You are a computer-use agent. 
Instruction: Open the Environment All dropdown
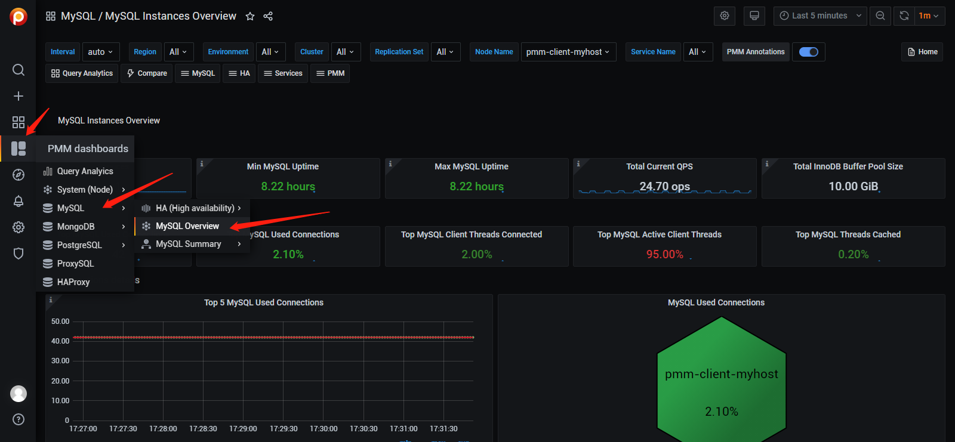pyautogui.click(x=271, y=52)
